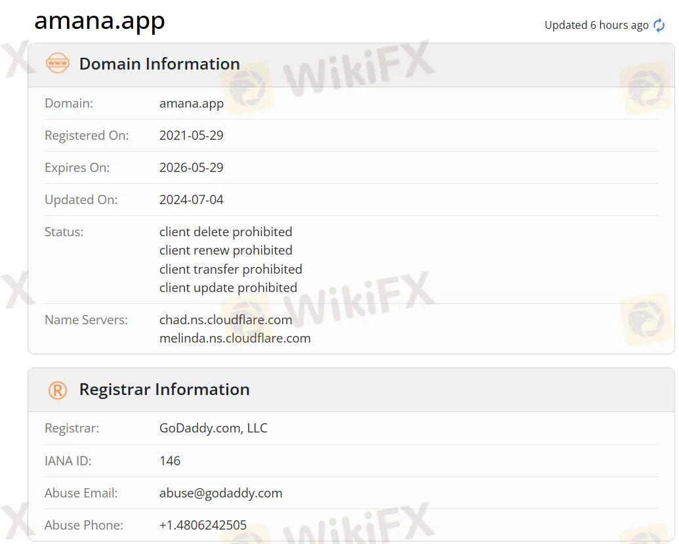Select the updated date 2024-07-04
679x544 pixels.
[192, 199]
